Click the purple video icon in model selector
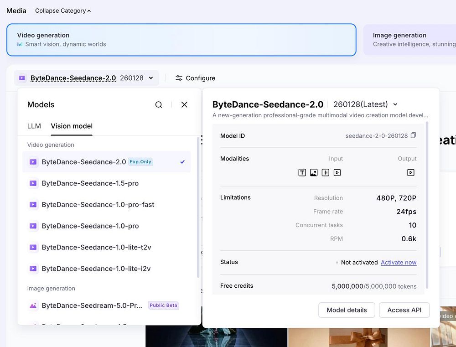 (22, 78)
